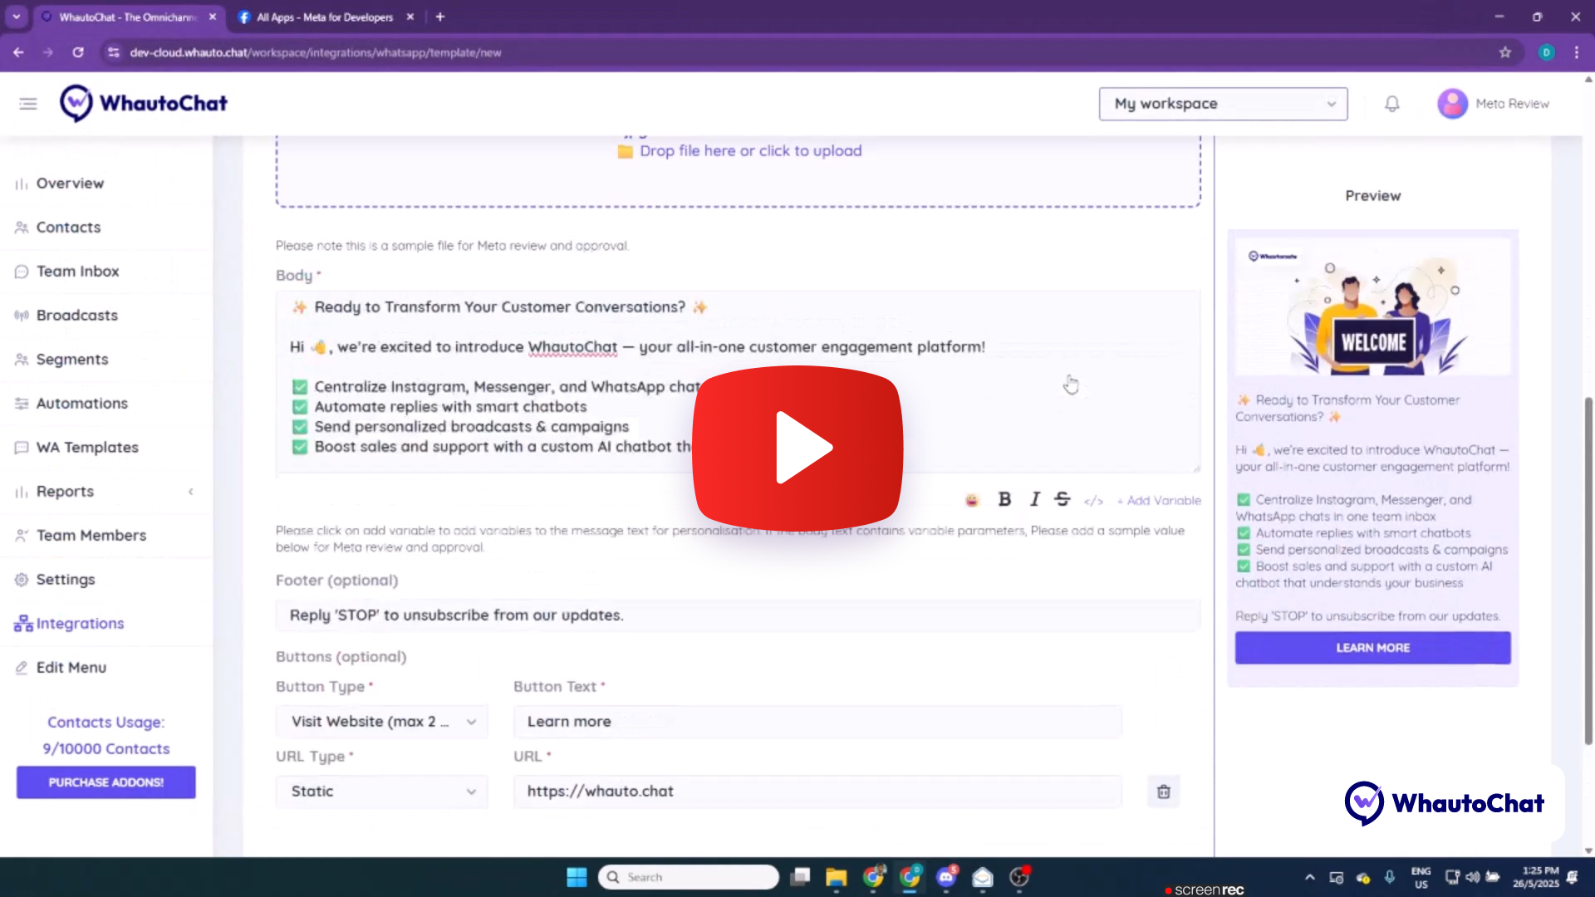Open the Automations section in the sidebar
The image size is (1595, 897).
81,403
